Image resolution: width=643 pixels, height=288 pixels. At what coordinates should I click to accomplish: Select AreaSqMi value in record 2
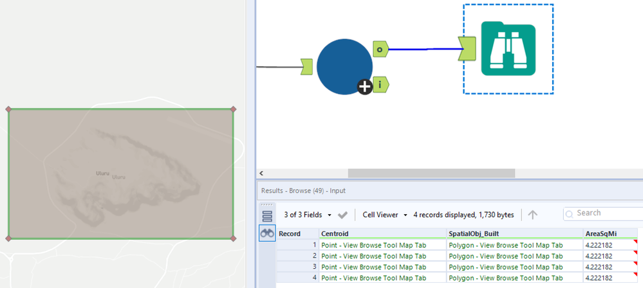coord(610,256)
